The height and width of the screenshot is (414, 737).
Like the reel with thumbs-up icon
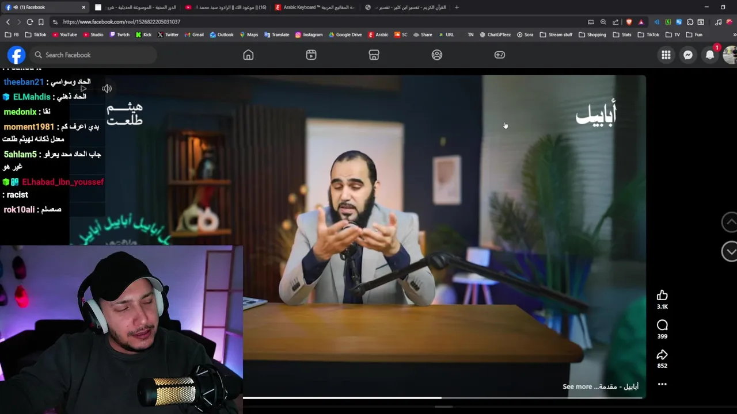click(662, 295)
